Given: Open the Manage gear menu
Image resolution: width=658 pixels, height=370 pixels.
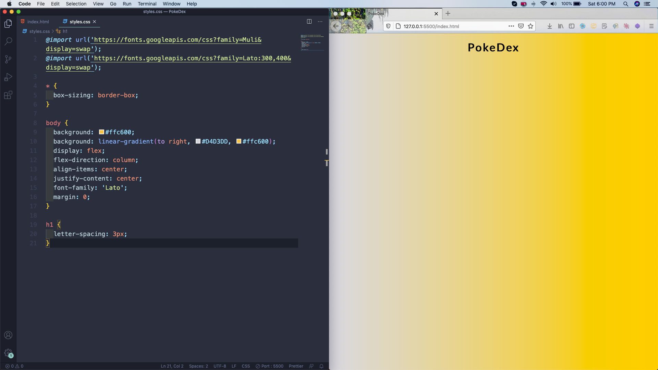Looking at the screenshot, I should (x=8, y=353).
